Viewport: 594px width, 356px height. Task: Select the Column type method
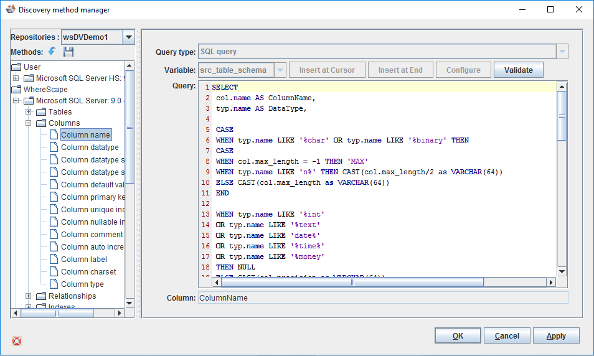(82, 284)
